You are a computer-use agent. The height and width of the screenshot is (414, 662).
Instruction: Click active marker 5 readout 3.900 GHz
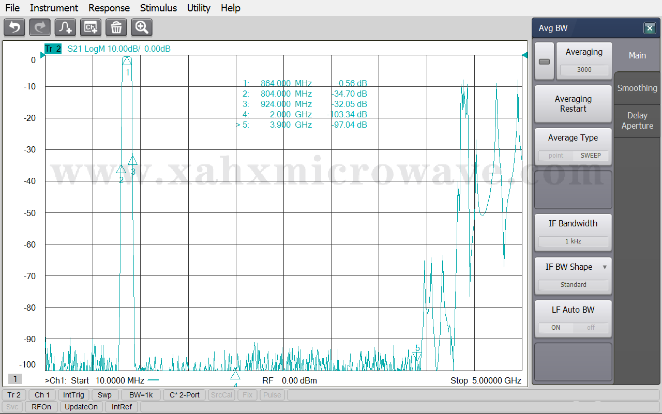pos(291,125)
